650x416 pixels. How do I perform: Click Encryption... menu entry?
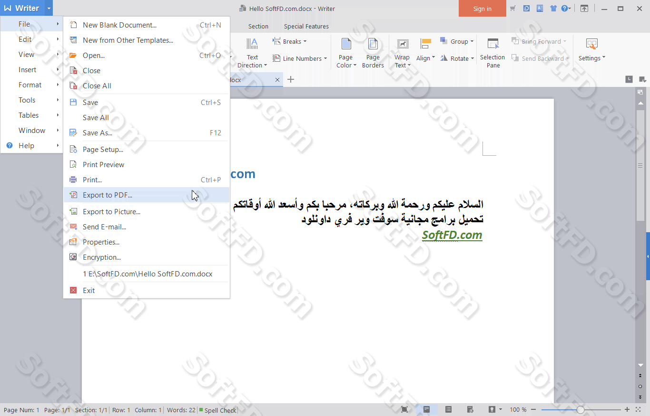pos(147,257)
